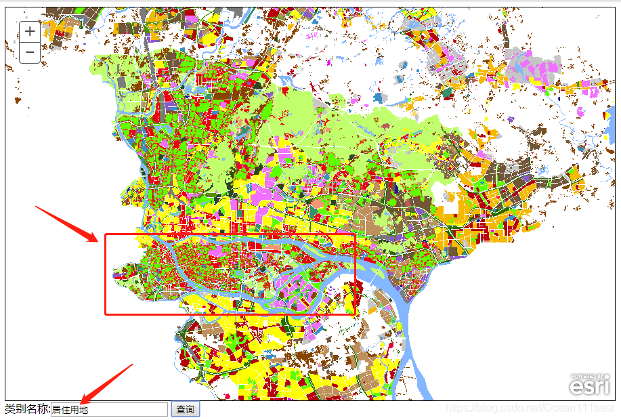The width and height of the screenshot is (621, 420).
Task: Click the 查询 query button
Action: [x=185, y=409]
